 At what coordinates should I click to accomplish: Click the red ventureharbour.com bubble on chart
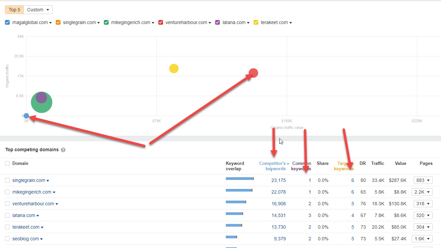(254, 73)
